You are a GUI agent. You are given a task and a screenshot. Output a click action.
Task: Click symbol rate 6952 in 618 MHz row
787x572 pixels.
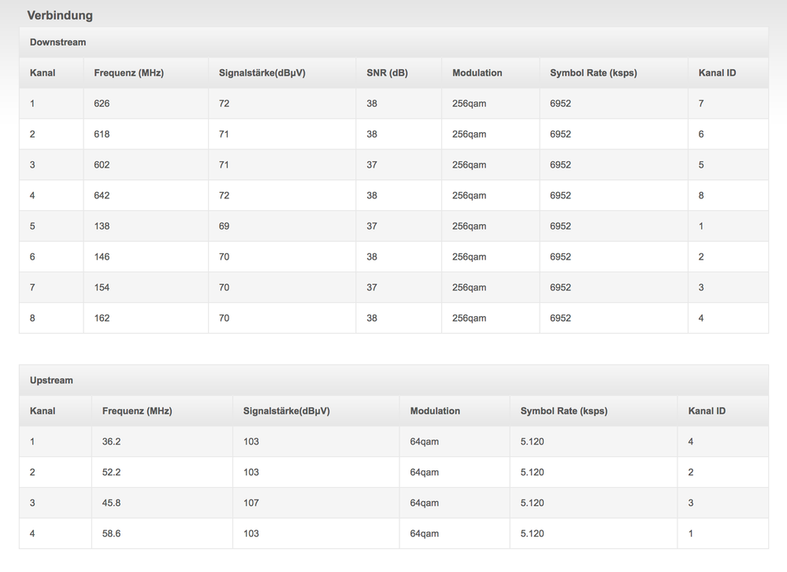point(561,134)
